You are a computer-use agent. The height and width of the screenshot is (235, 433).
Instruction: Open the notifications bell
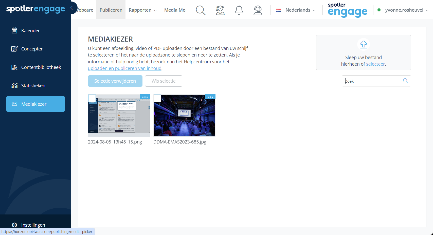point(239,10)
